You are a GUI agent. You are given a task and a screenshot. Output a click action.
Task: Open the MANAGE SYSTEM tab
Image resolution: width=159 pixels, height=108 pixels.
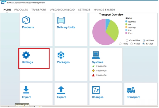104,10
